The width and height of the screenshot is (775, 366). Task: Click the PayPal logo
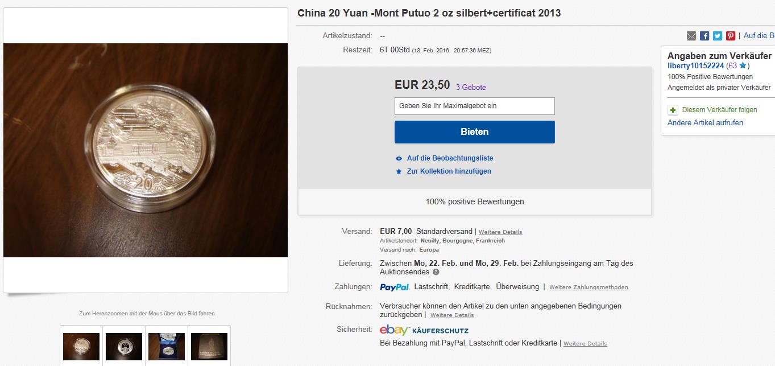coord(395,287)
